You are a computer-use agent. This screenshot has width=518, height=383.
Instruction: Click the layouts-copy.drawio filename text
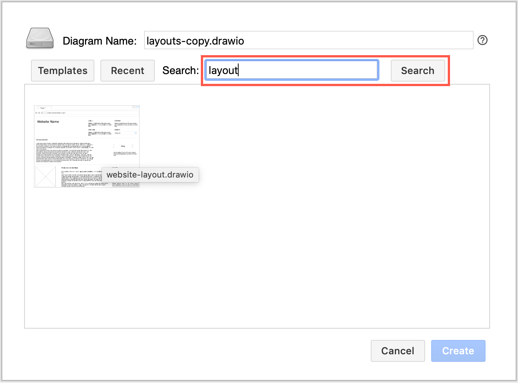coord(194,41)
